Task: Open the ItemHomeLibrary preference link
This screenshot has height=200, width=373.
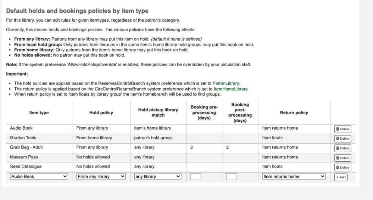Action: 231,89
